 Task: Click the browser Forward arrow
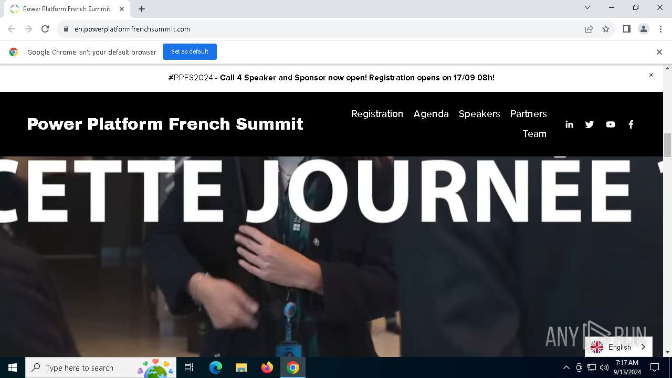[28, 29]
